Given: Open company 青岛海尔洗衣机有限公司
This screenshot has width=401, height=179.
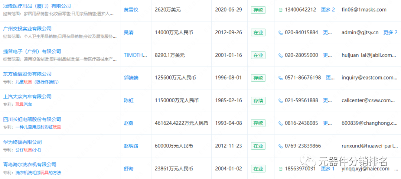Looking at the screenshot, I should click(x=30, y=165).
